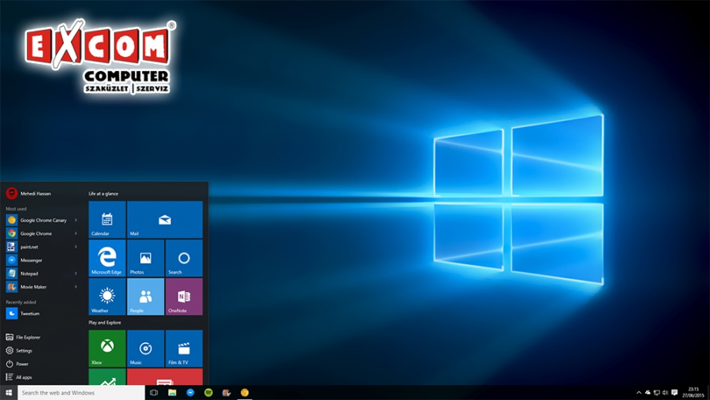Open File Explorer from the taskbar
The width and height of the screenshot is (710, 400).
coord(172,393)
